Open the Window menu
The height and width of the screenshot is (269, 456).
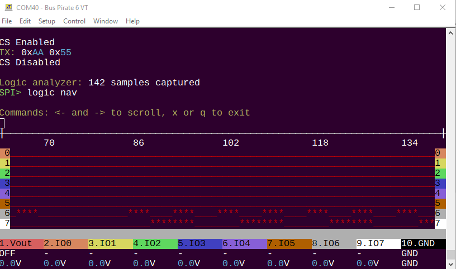pos(105,21)
